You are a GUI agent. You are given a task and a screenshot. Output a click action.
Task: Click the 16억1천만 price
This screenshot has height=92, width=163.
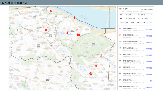(x=149, y=62)
